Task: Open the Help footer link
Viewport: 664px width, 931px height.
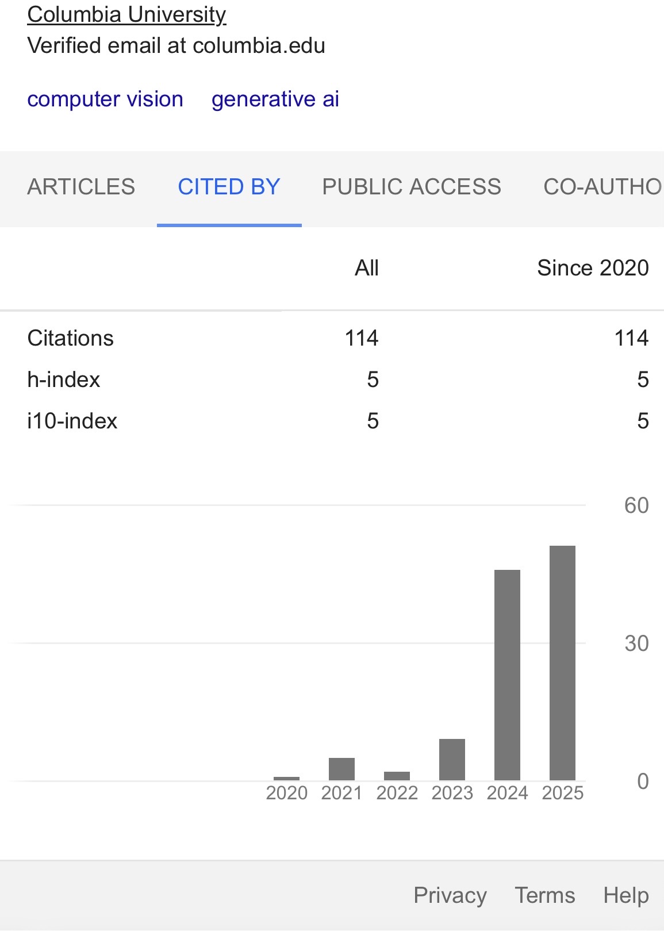Action: point(626,895)
